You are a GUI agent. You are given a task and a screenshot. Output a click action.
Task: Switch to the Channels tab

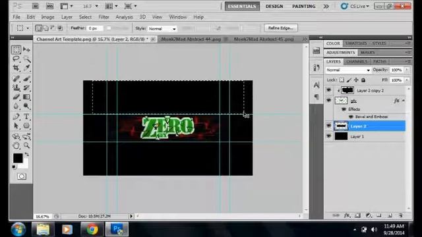click(357, 61)
